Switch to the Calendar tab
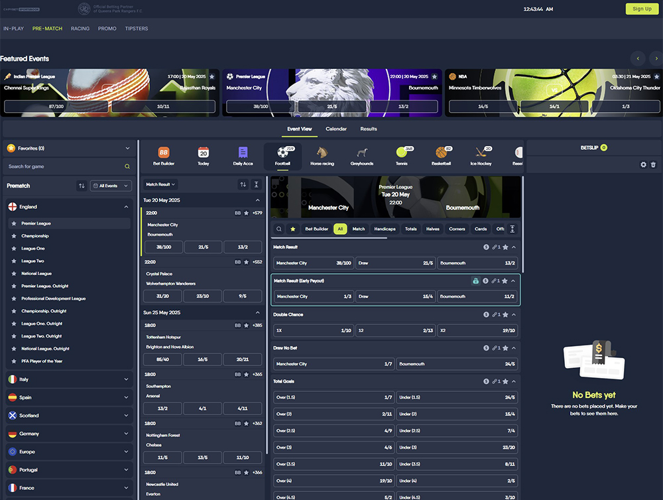The image size is (663, 500). click(x=336, y=129)
